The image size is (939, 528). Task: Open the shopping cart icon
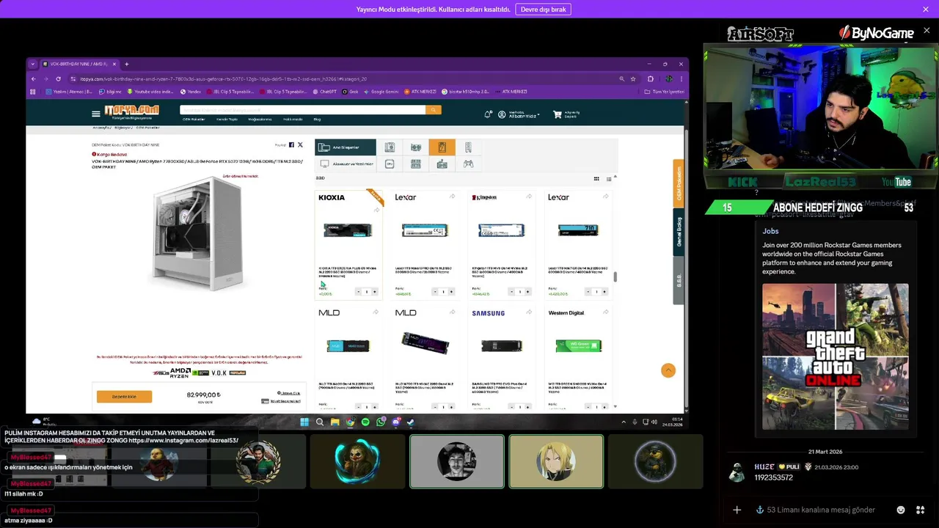point(558,114)
